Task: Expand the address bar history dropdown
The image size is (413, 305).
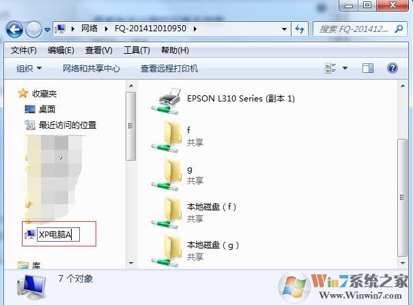Action: pyautogui.click(x=284, y=29)
